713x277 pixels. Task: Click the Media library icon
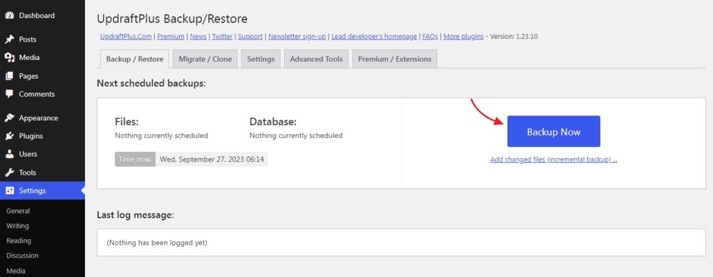coord(10,57)
